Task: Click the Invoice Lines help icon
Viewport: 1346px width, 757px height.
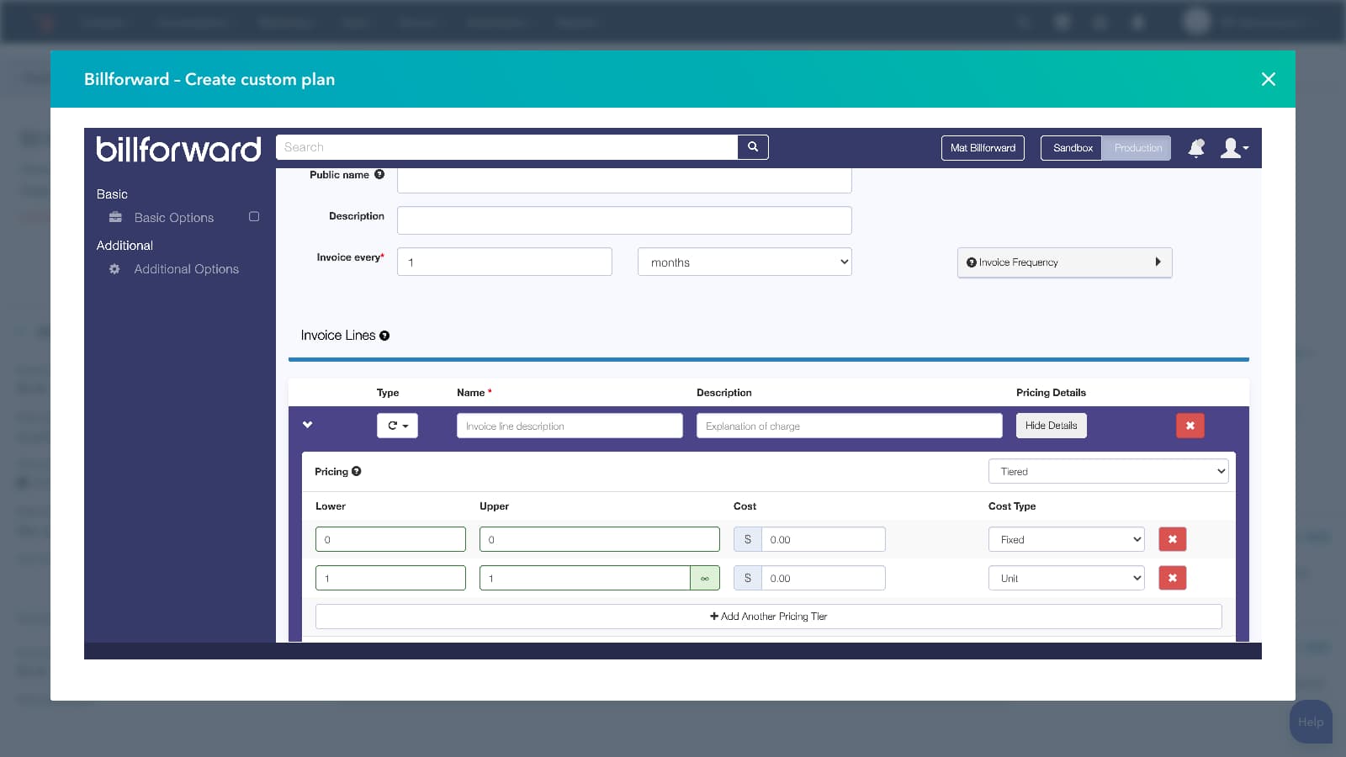Action: pyautogui.click(x=384, y=336)
